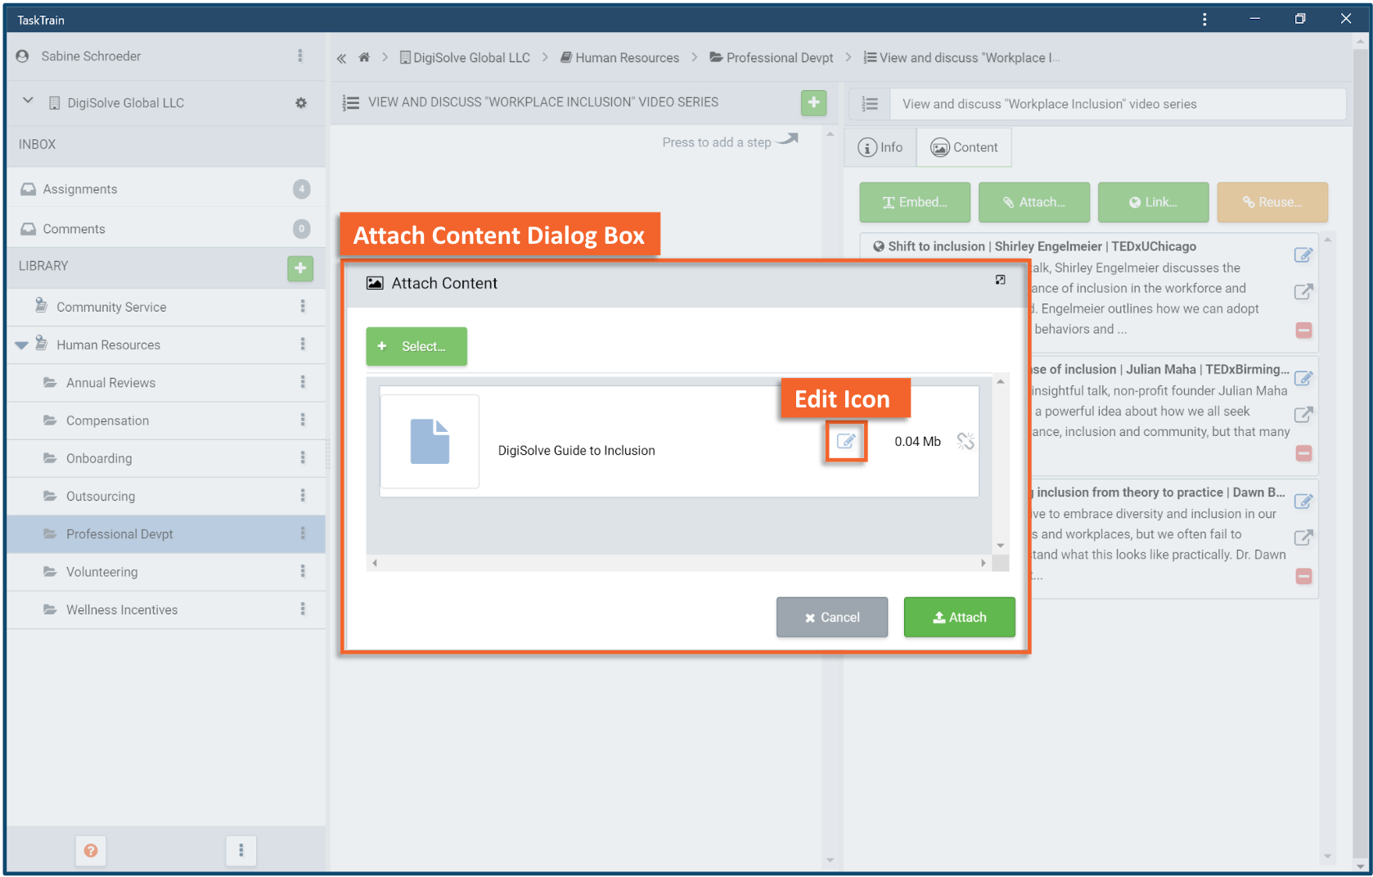The image size is (1373, 877).
Task: Open Julian Maha video link externally
Action: 1303,415
